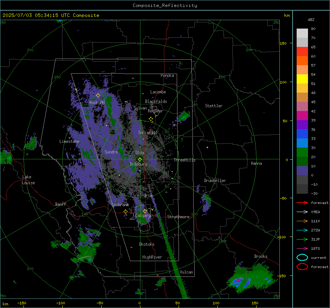Click the Blackfalds town label
330x308 pixels.
click(156, 101)
